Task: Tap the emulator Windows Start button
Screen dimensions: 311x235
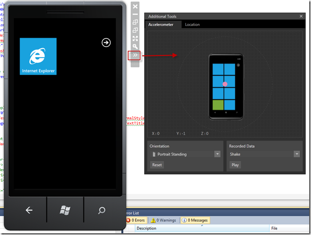Action: (65, 210)
